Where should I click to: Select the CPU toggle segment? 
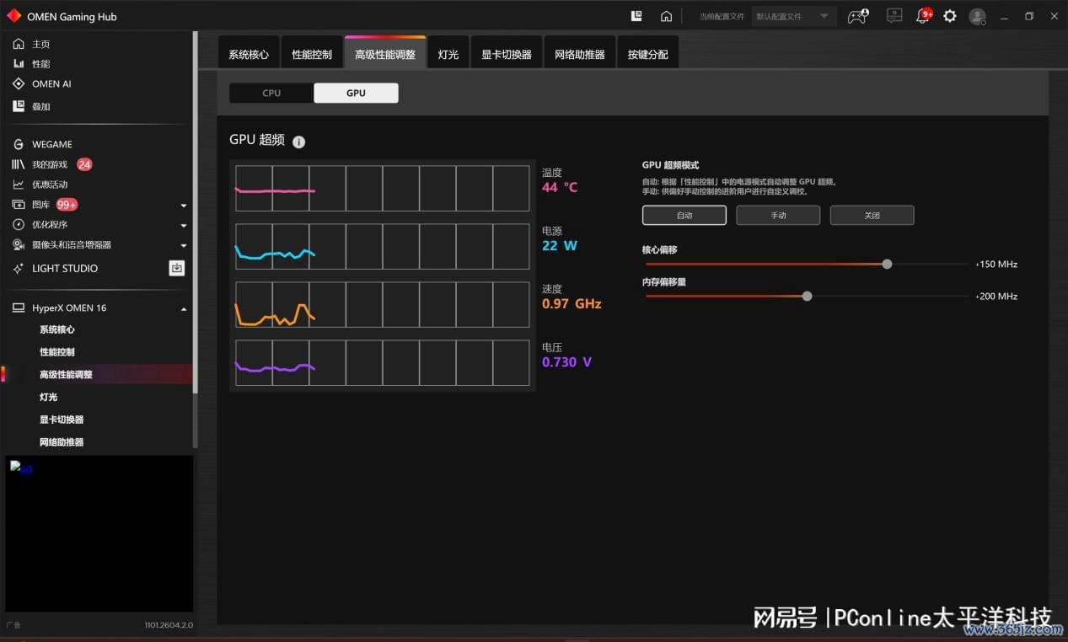271,93
